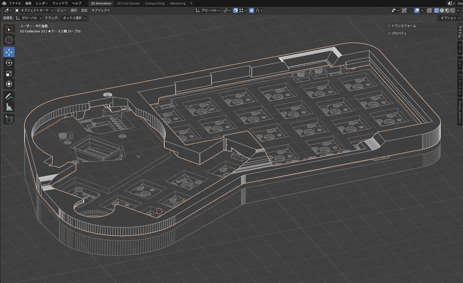Select the 3D Cursor tool
The height and width of the screenshot is (283, 463).
click(x=9, y=40)
